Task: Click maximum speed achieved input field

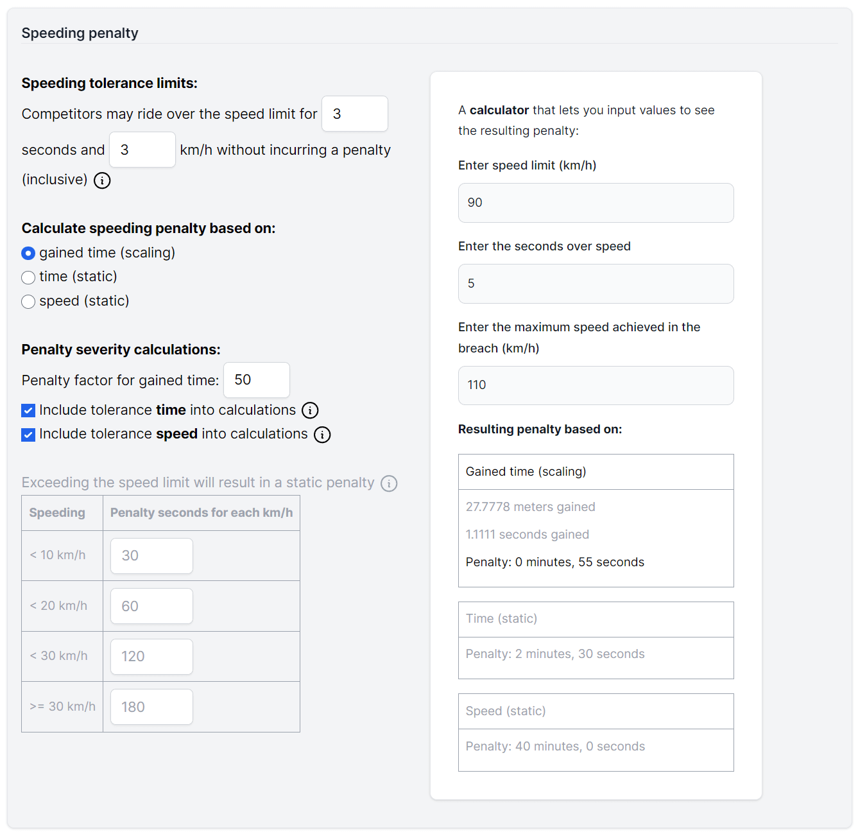Action: pos(596,385)
